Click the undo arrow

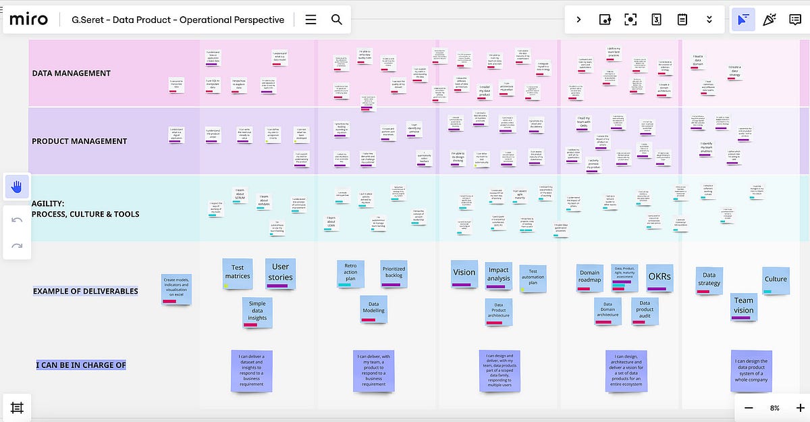tap(16, 217)
